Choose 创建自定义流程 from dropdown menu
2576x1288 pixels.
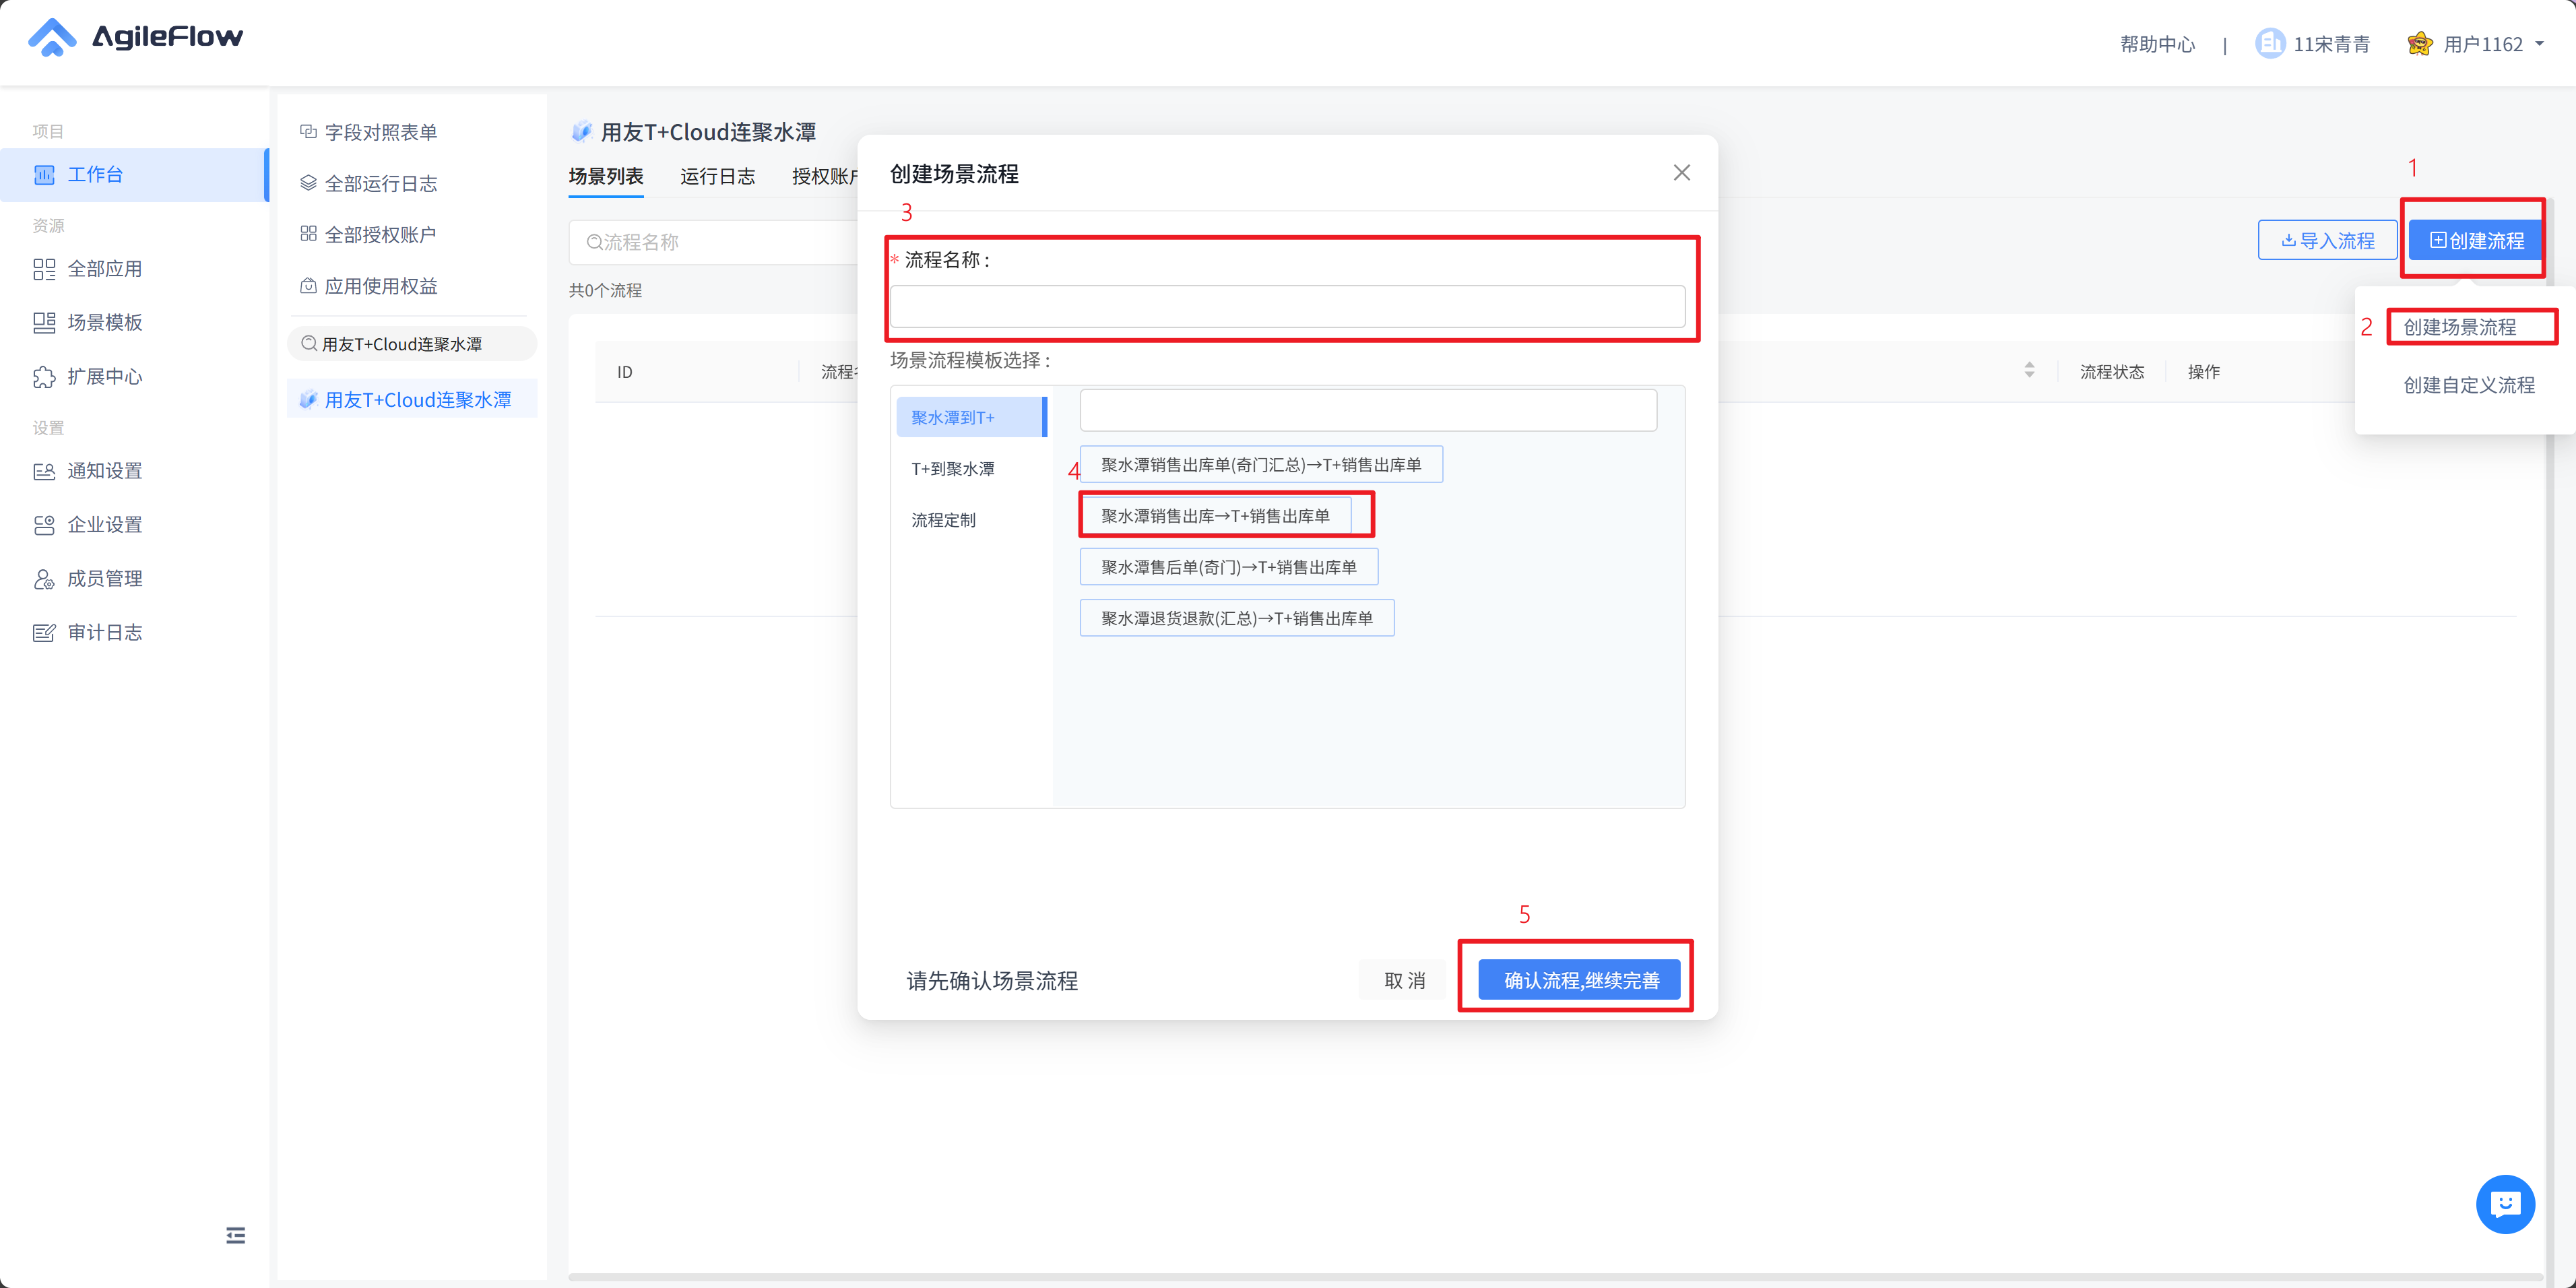pyautogui.click(x=2468, y=385)
